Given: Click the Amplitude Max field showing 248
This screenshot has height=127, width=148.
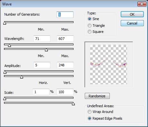Looking at the screenshot, I should click(x=65, y=65).
